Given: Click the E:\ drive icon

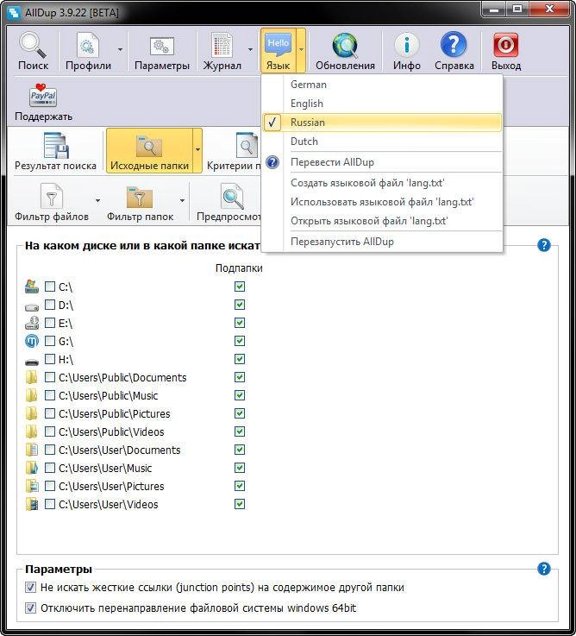Looking at the screenshot, I should click(x=32, y=323).
